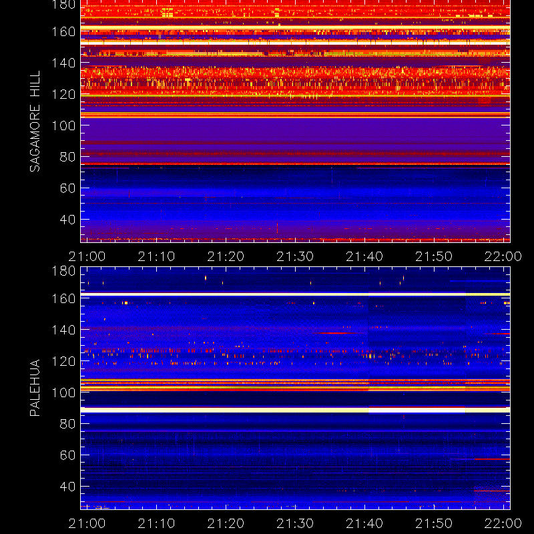Click the white band near 88 in Palehua spectrogram
This screenshot has height=534, width=534.
pos(295,411)
